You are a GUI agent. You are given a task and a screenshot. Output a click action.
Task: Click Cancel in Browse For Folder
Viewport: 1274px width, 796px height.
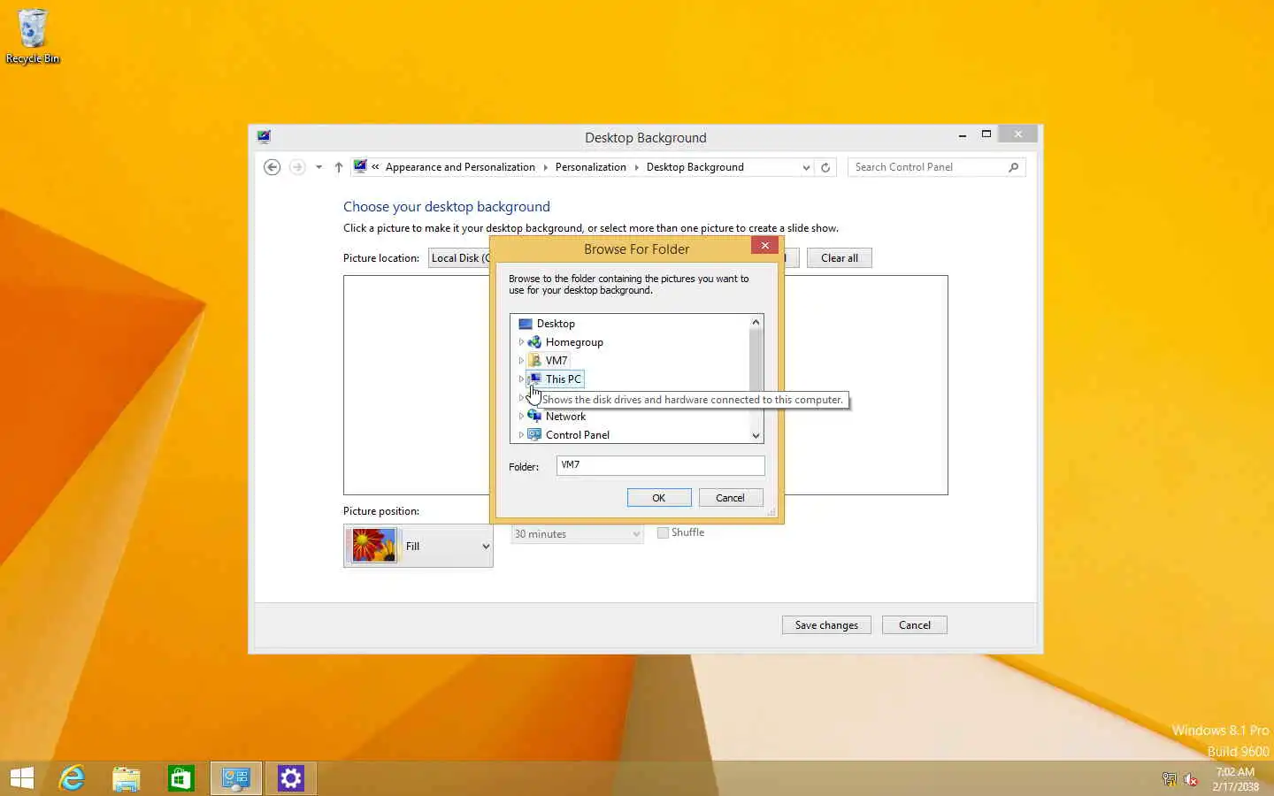[x=730, y=498]
